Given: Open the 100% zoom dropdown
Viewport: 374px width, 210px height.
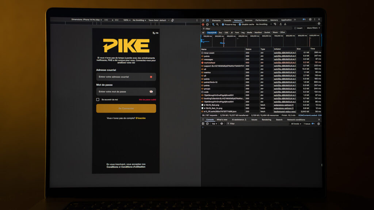Looking at the screenshot, I should click(127, 20).
